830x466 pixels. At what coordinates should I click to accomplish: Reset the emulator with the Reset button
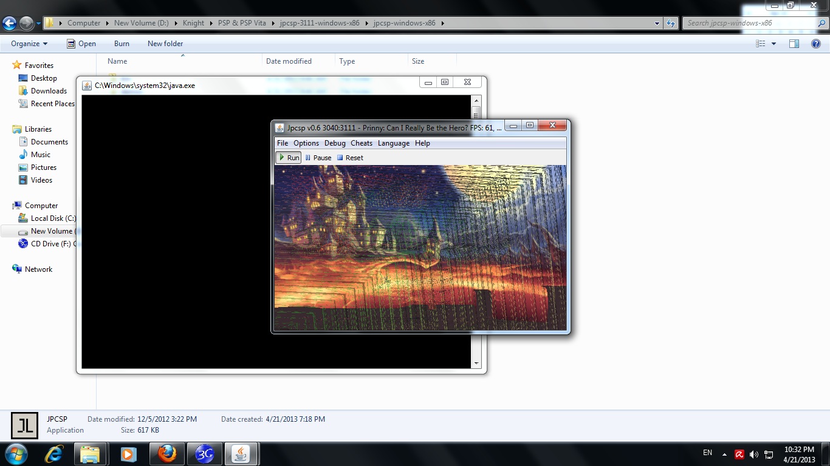[350, 158]
